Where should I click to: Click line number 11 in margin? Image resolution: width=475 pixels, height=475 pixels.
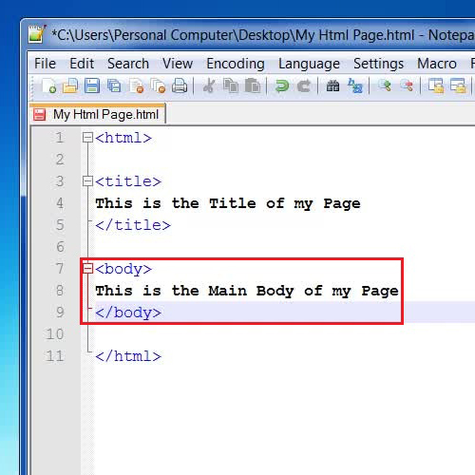55,356
